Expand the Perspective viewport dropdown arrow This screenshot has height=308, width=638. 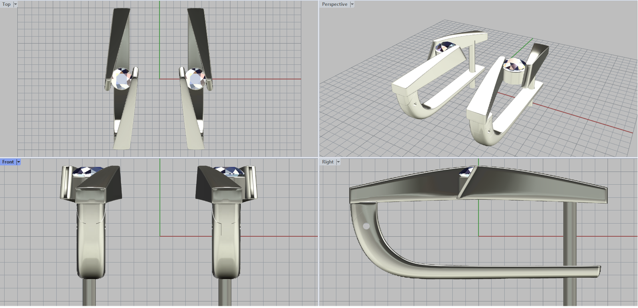(352, 4)
